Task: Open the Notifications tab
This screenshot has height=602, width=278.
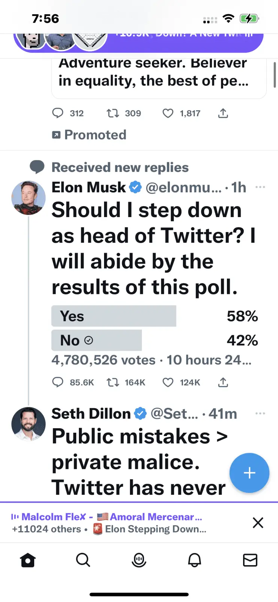Action: click(x=195, y=560)
